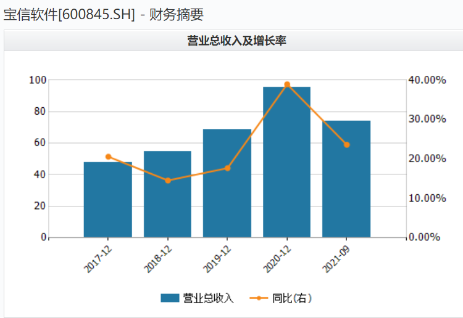Click the 2019-12 x-axis label
Viewport: 463px width, 318px height.
click(x=217, y=259)
